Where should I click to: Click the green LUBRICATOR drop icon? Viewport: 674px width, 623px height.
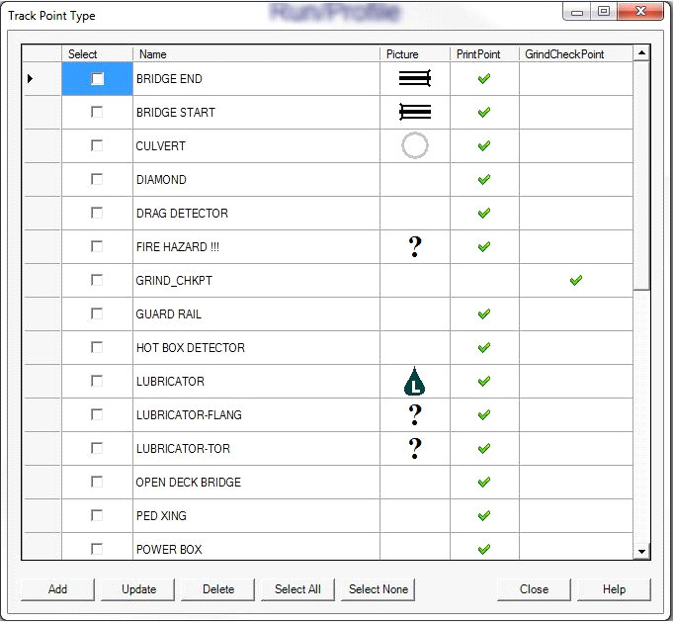(x=415, y=381)
